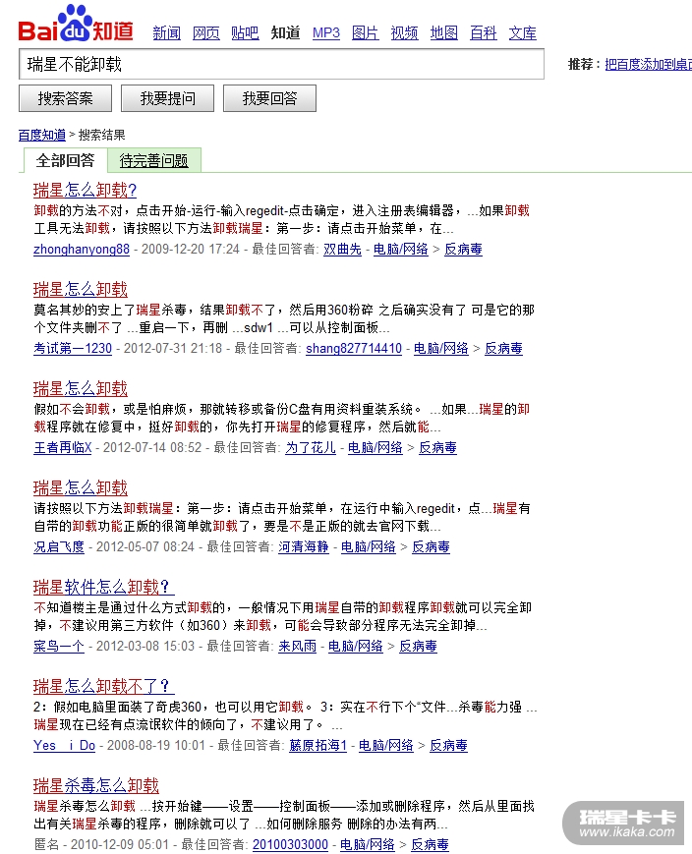Open the 图片 navigation link

tap(365, 33)
